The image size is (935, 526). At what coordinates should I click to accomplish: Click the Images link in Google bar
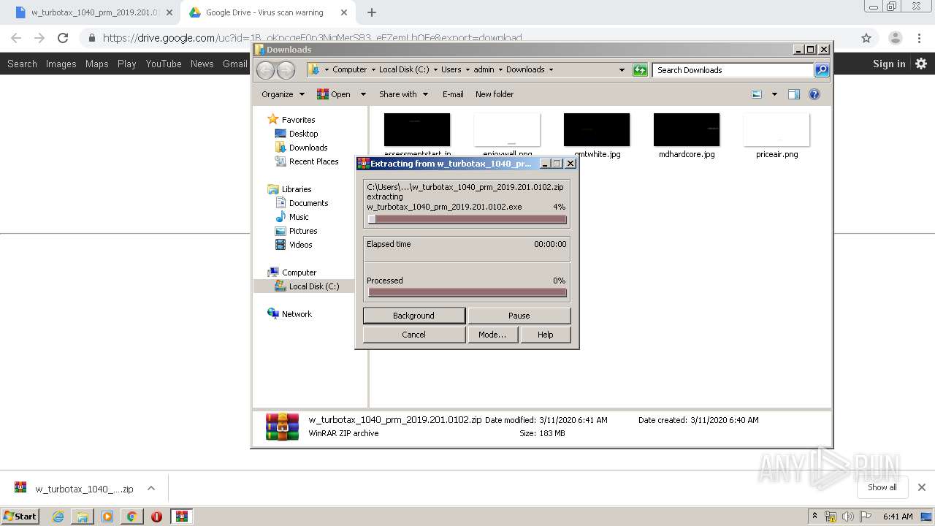tap(61, 64)
